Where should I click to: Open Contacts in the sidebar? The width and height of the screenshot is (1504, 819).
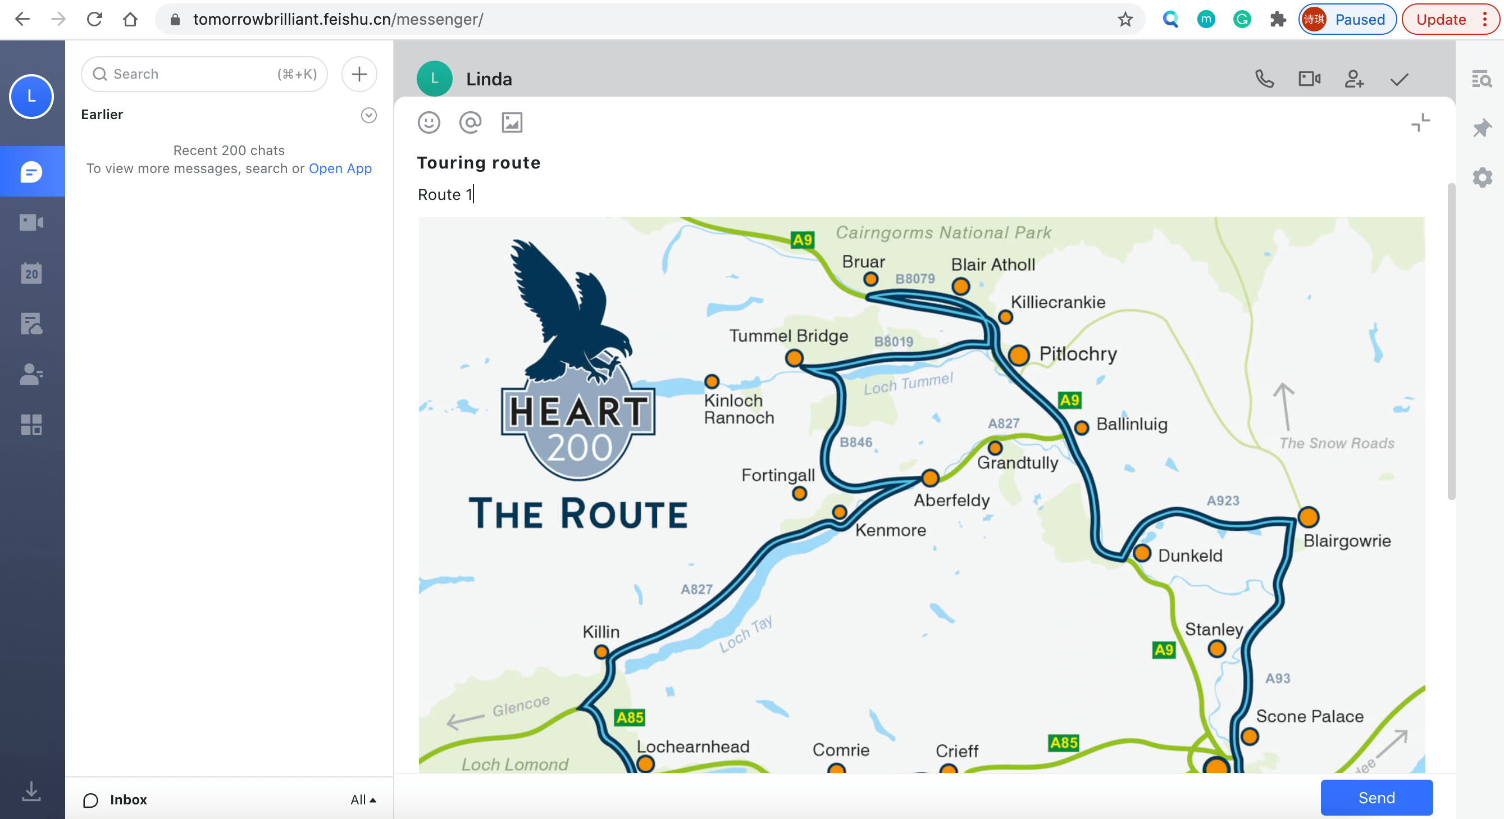pos(31,374)
